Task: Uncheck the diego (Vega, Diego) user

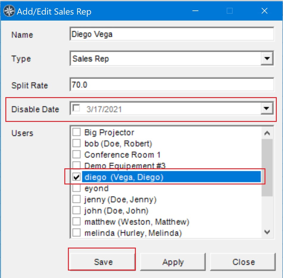Action: pyautogui.click(x=77, y=177)
